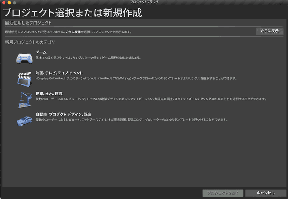Click the 建築 description mentioning 太陽光の調査
Image resolution: width=288 pixels, height=199 pixels.
pos(151,99)
